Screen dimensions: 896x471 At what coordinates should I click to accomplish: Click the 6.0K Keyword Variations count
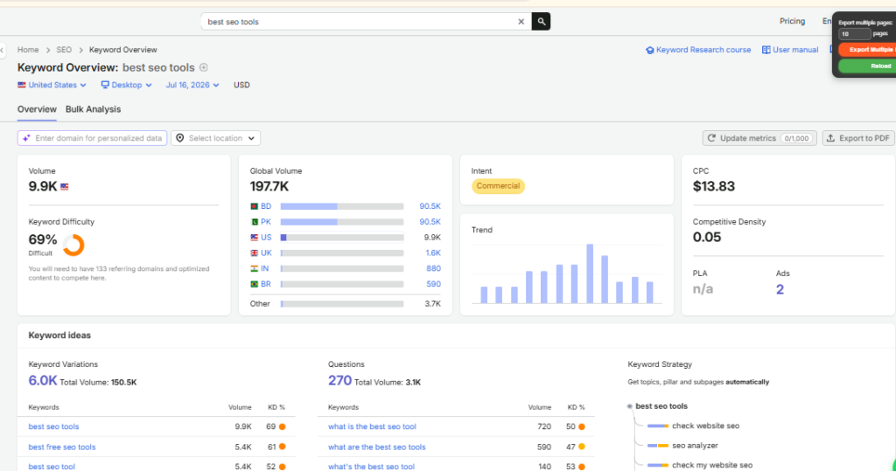pyautogui.click(x=43, y=381)
